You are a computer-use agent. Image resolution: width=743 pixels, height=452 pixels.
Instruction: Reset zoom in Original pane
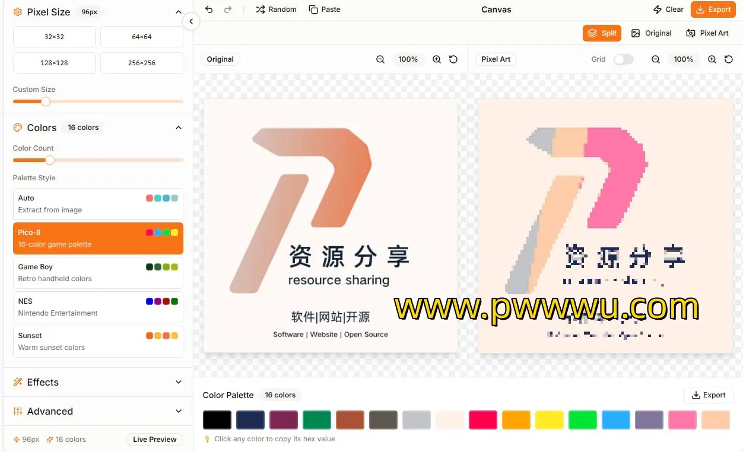pos(453,59)
